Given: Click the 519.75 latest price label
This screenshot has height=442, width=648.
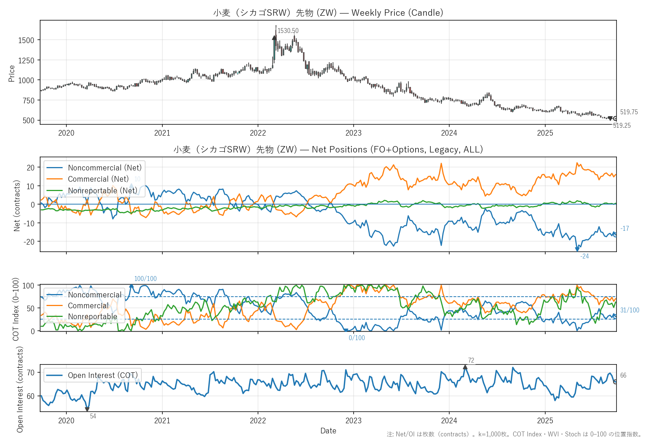Looking at the screenshot, I should 629,112.
